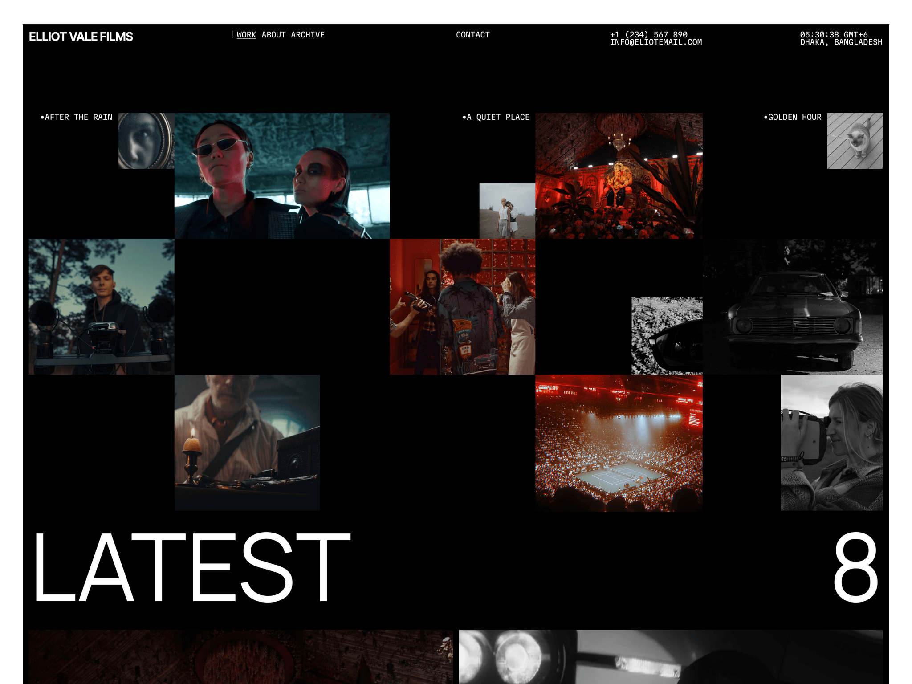Open the old man with candle image
Screen dimensions: 912x684
click(247, 442)
